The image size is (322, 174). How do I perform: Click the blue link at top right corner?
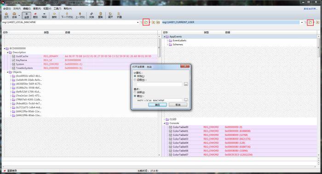coord(310,9)
